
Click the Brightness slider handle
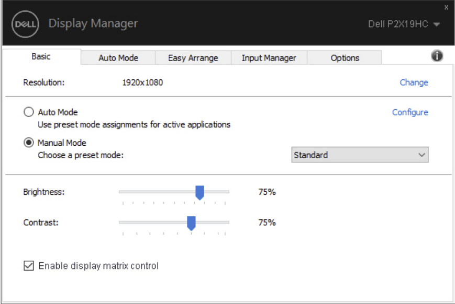pyautogui.click(x=199, y=193)
